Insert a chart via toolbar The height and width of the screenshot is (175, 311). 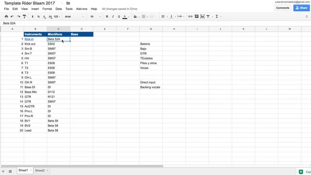202,17
